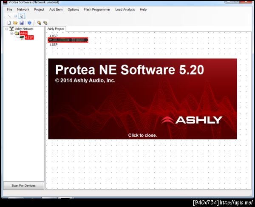Click the Ashly Network tree icon
Screen dimensions: 255x207
11,29
